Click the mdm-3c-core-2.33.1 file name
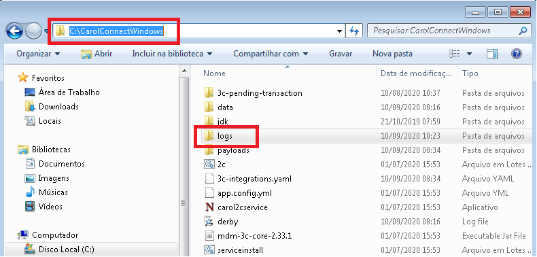Image resolution: width=537 pixels, height=257 pixels. (254, 236)
